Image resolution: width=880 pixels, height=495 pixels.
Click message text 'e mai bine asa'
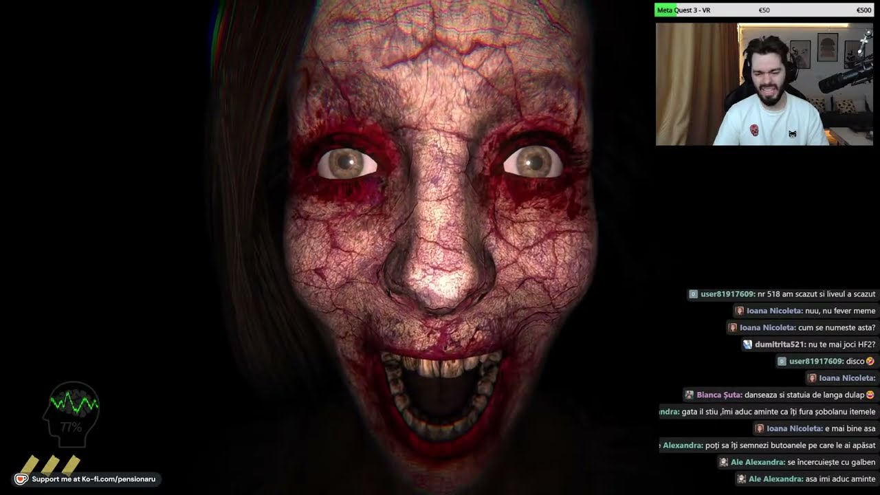click(x=850, y=428)
